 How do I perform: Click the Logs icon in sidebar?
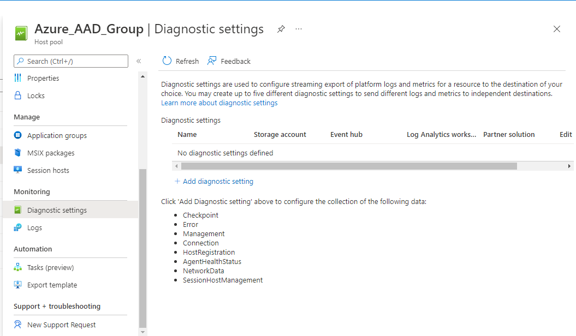point(17,228)
